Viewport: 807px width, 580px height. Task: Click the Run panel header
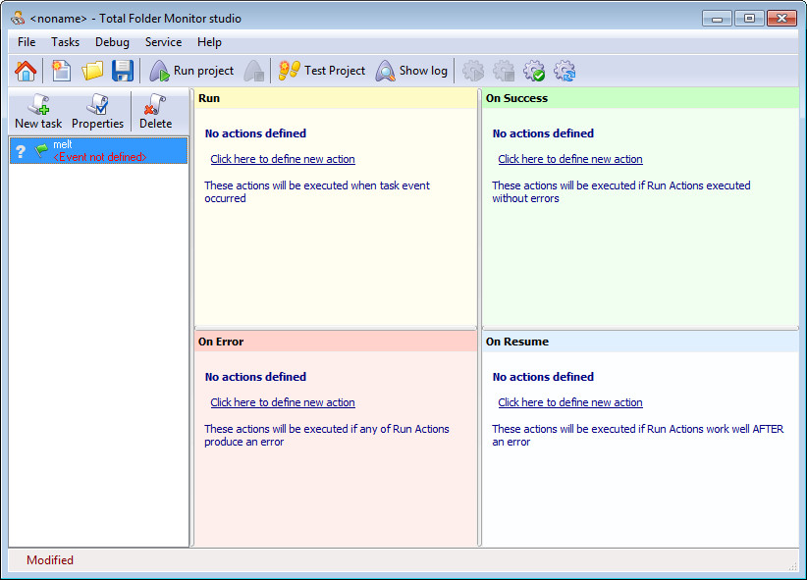(336, 98)
